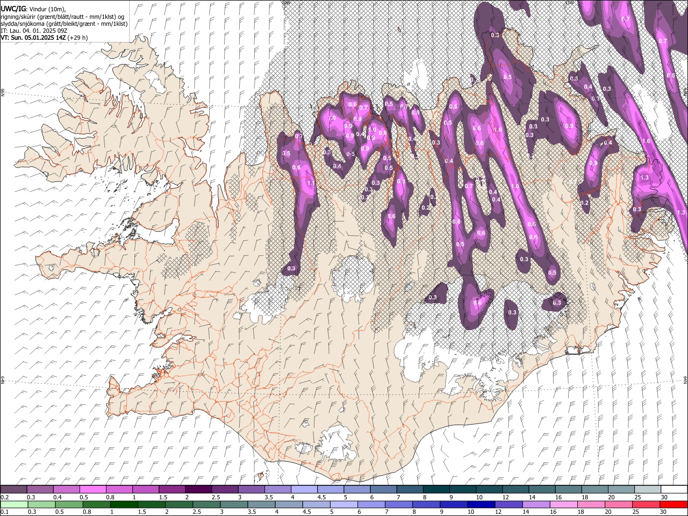
Task: Click the light periwinkle 4–4.5 snow swatch
Action: 304,489
